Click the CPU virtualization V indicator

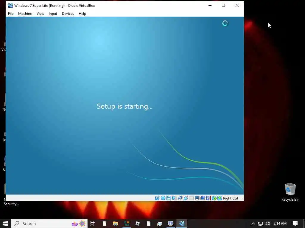pyautogui.click(x=208, y=198)
